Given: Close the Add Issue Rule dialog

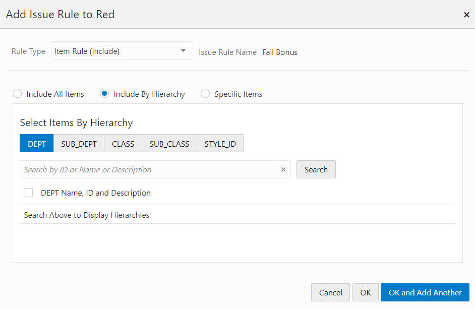Looking at the screenshot, I should pos(466,15).
